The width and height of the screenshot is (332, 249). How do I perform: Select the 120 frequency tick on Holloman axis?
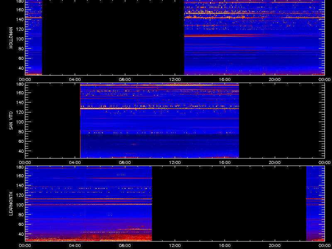click(20, 29)
